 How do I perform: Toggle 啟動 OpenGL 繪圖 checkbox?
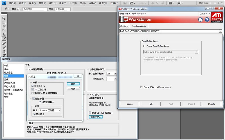click(x=90, y=113)
